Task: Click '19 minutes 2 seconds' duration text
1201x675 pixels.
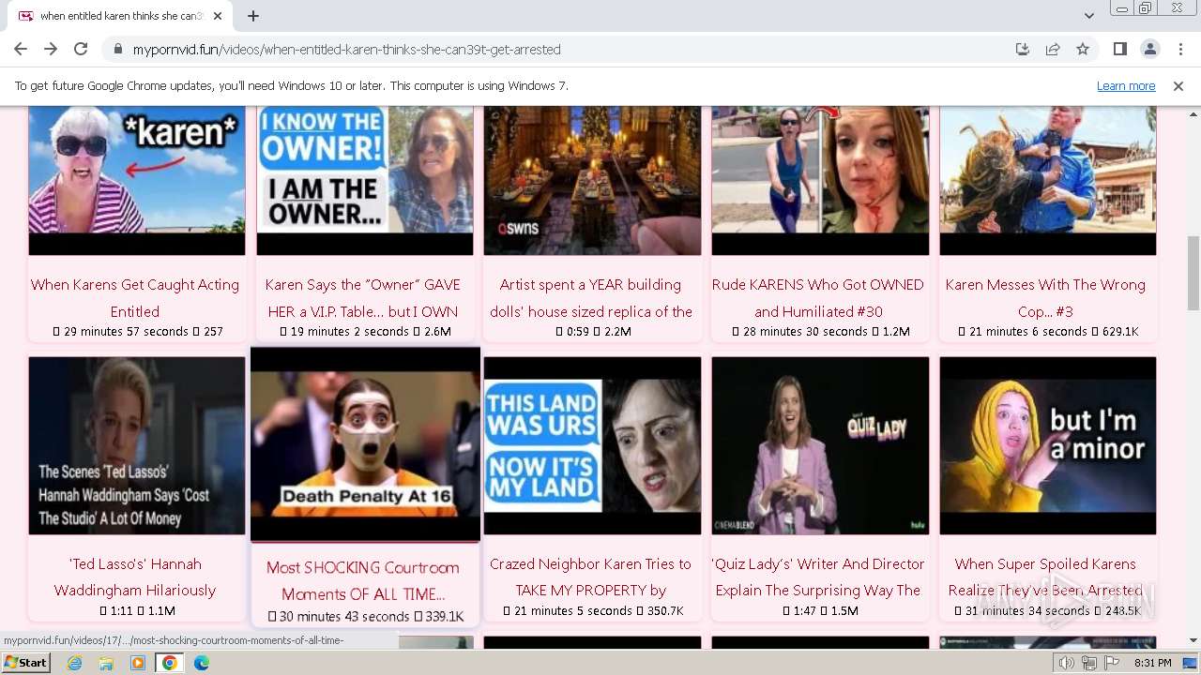Action: [350, 332]
